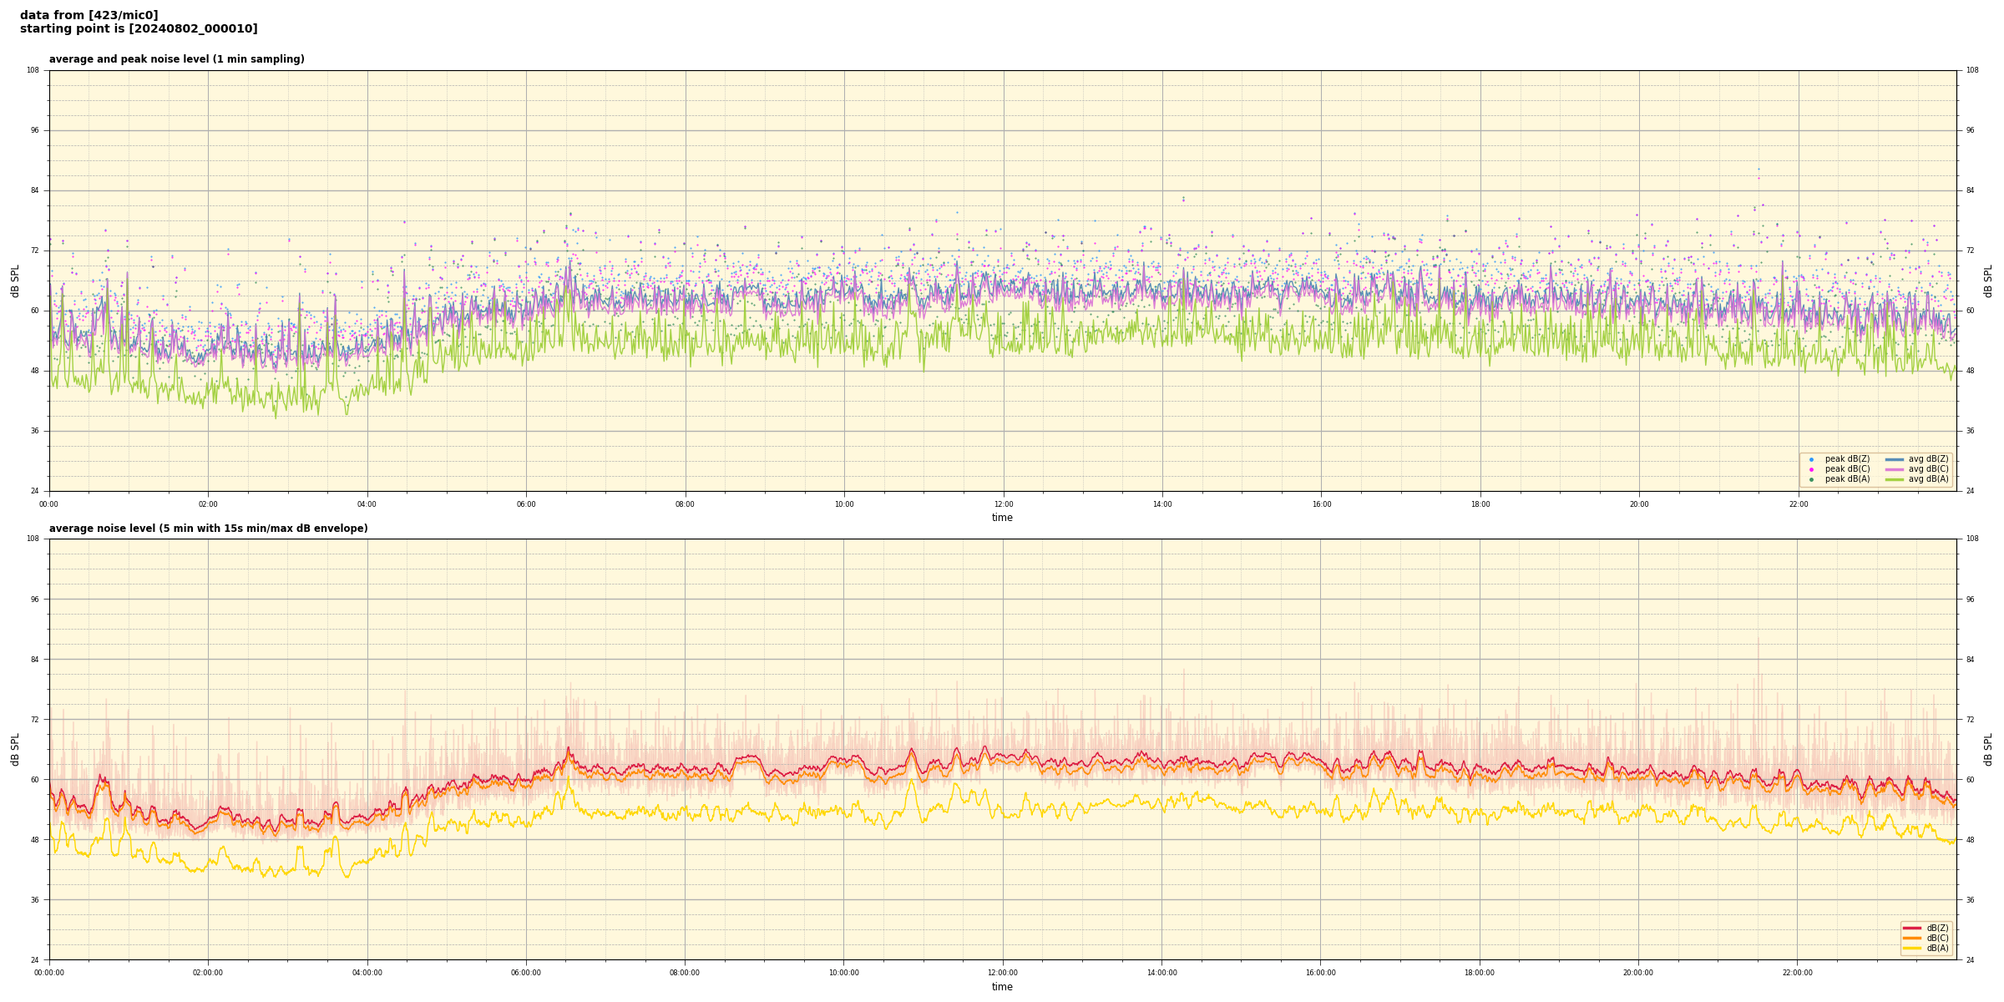The image size is (2004, 1002).
Task: Click the left 'dB SPL' label of the bottom chart
Action: 15,749
